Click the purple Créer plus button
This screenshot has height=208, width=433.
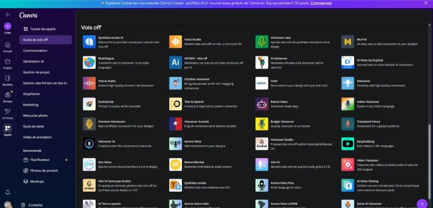click(8, 26)
